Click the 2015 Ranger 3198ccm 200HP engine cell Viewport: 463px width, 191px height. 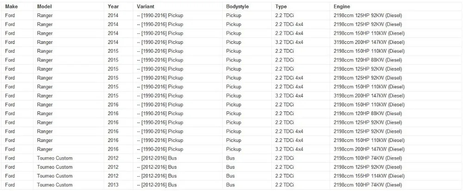(x=396, y=96)
